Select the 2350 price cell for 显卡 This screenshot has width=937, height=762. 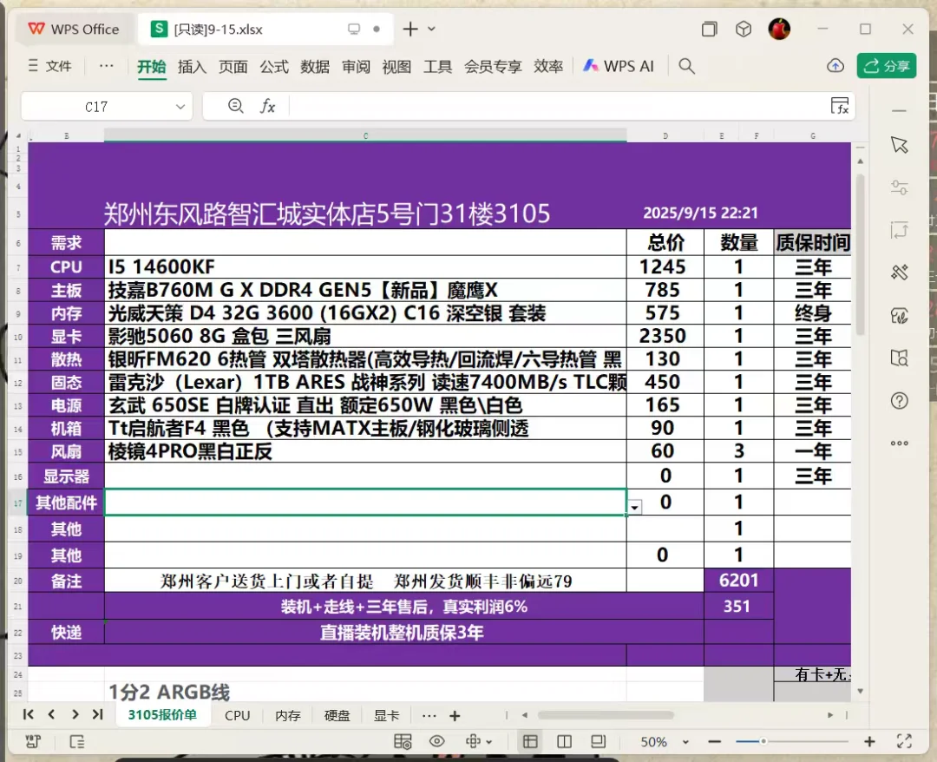click(x=665, y=336)
